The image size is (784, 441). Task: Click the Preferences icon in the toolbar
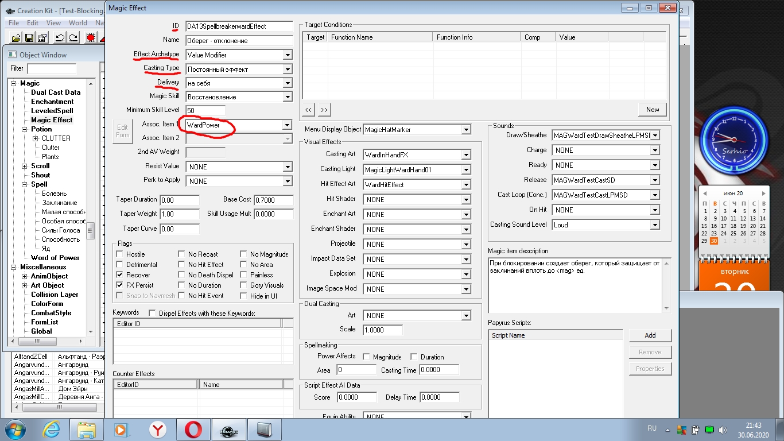pyautogui.click(x=42, y=38)
